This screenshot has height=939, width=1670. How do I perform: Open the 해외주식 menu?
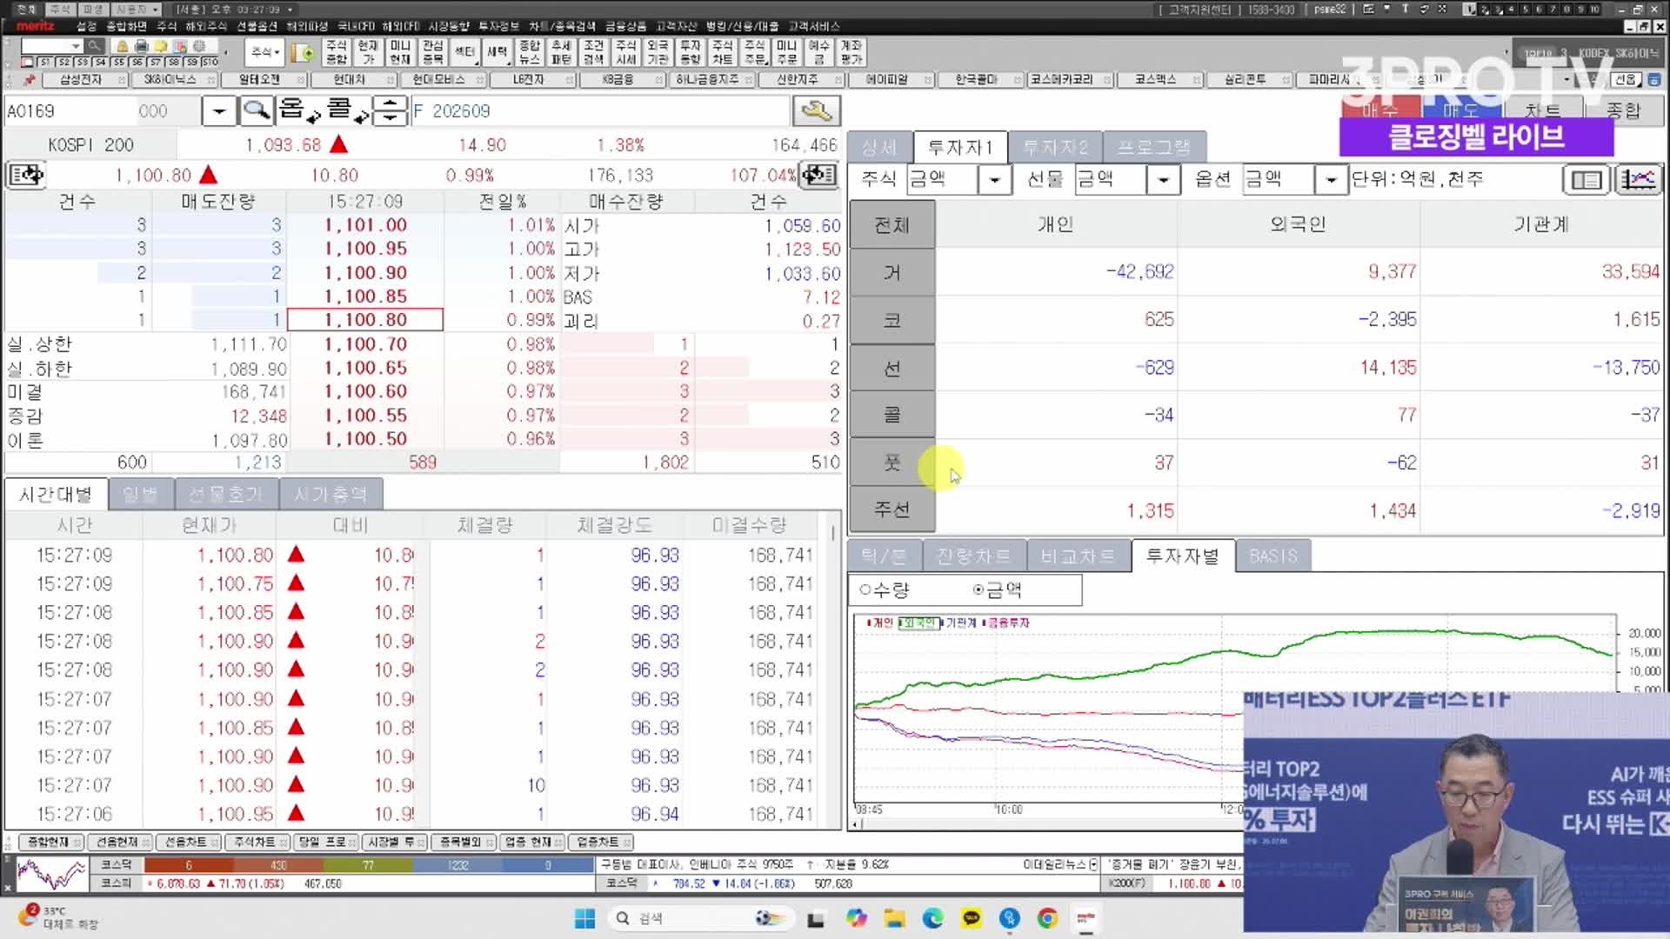(205, 26)
